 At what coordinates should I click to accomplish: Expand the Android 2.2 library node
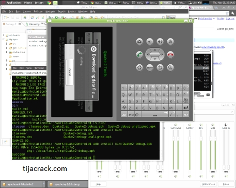tap(7, 52)
